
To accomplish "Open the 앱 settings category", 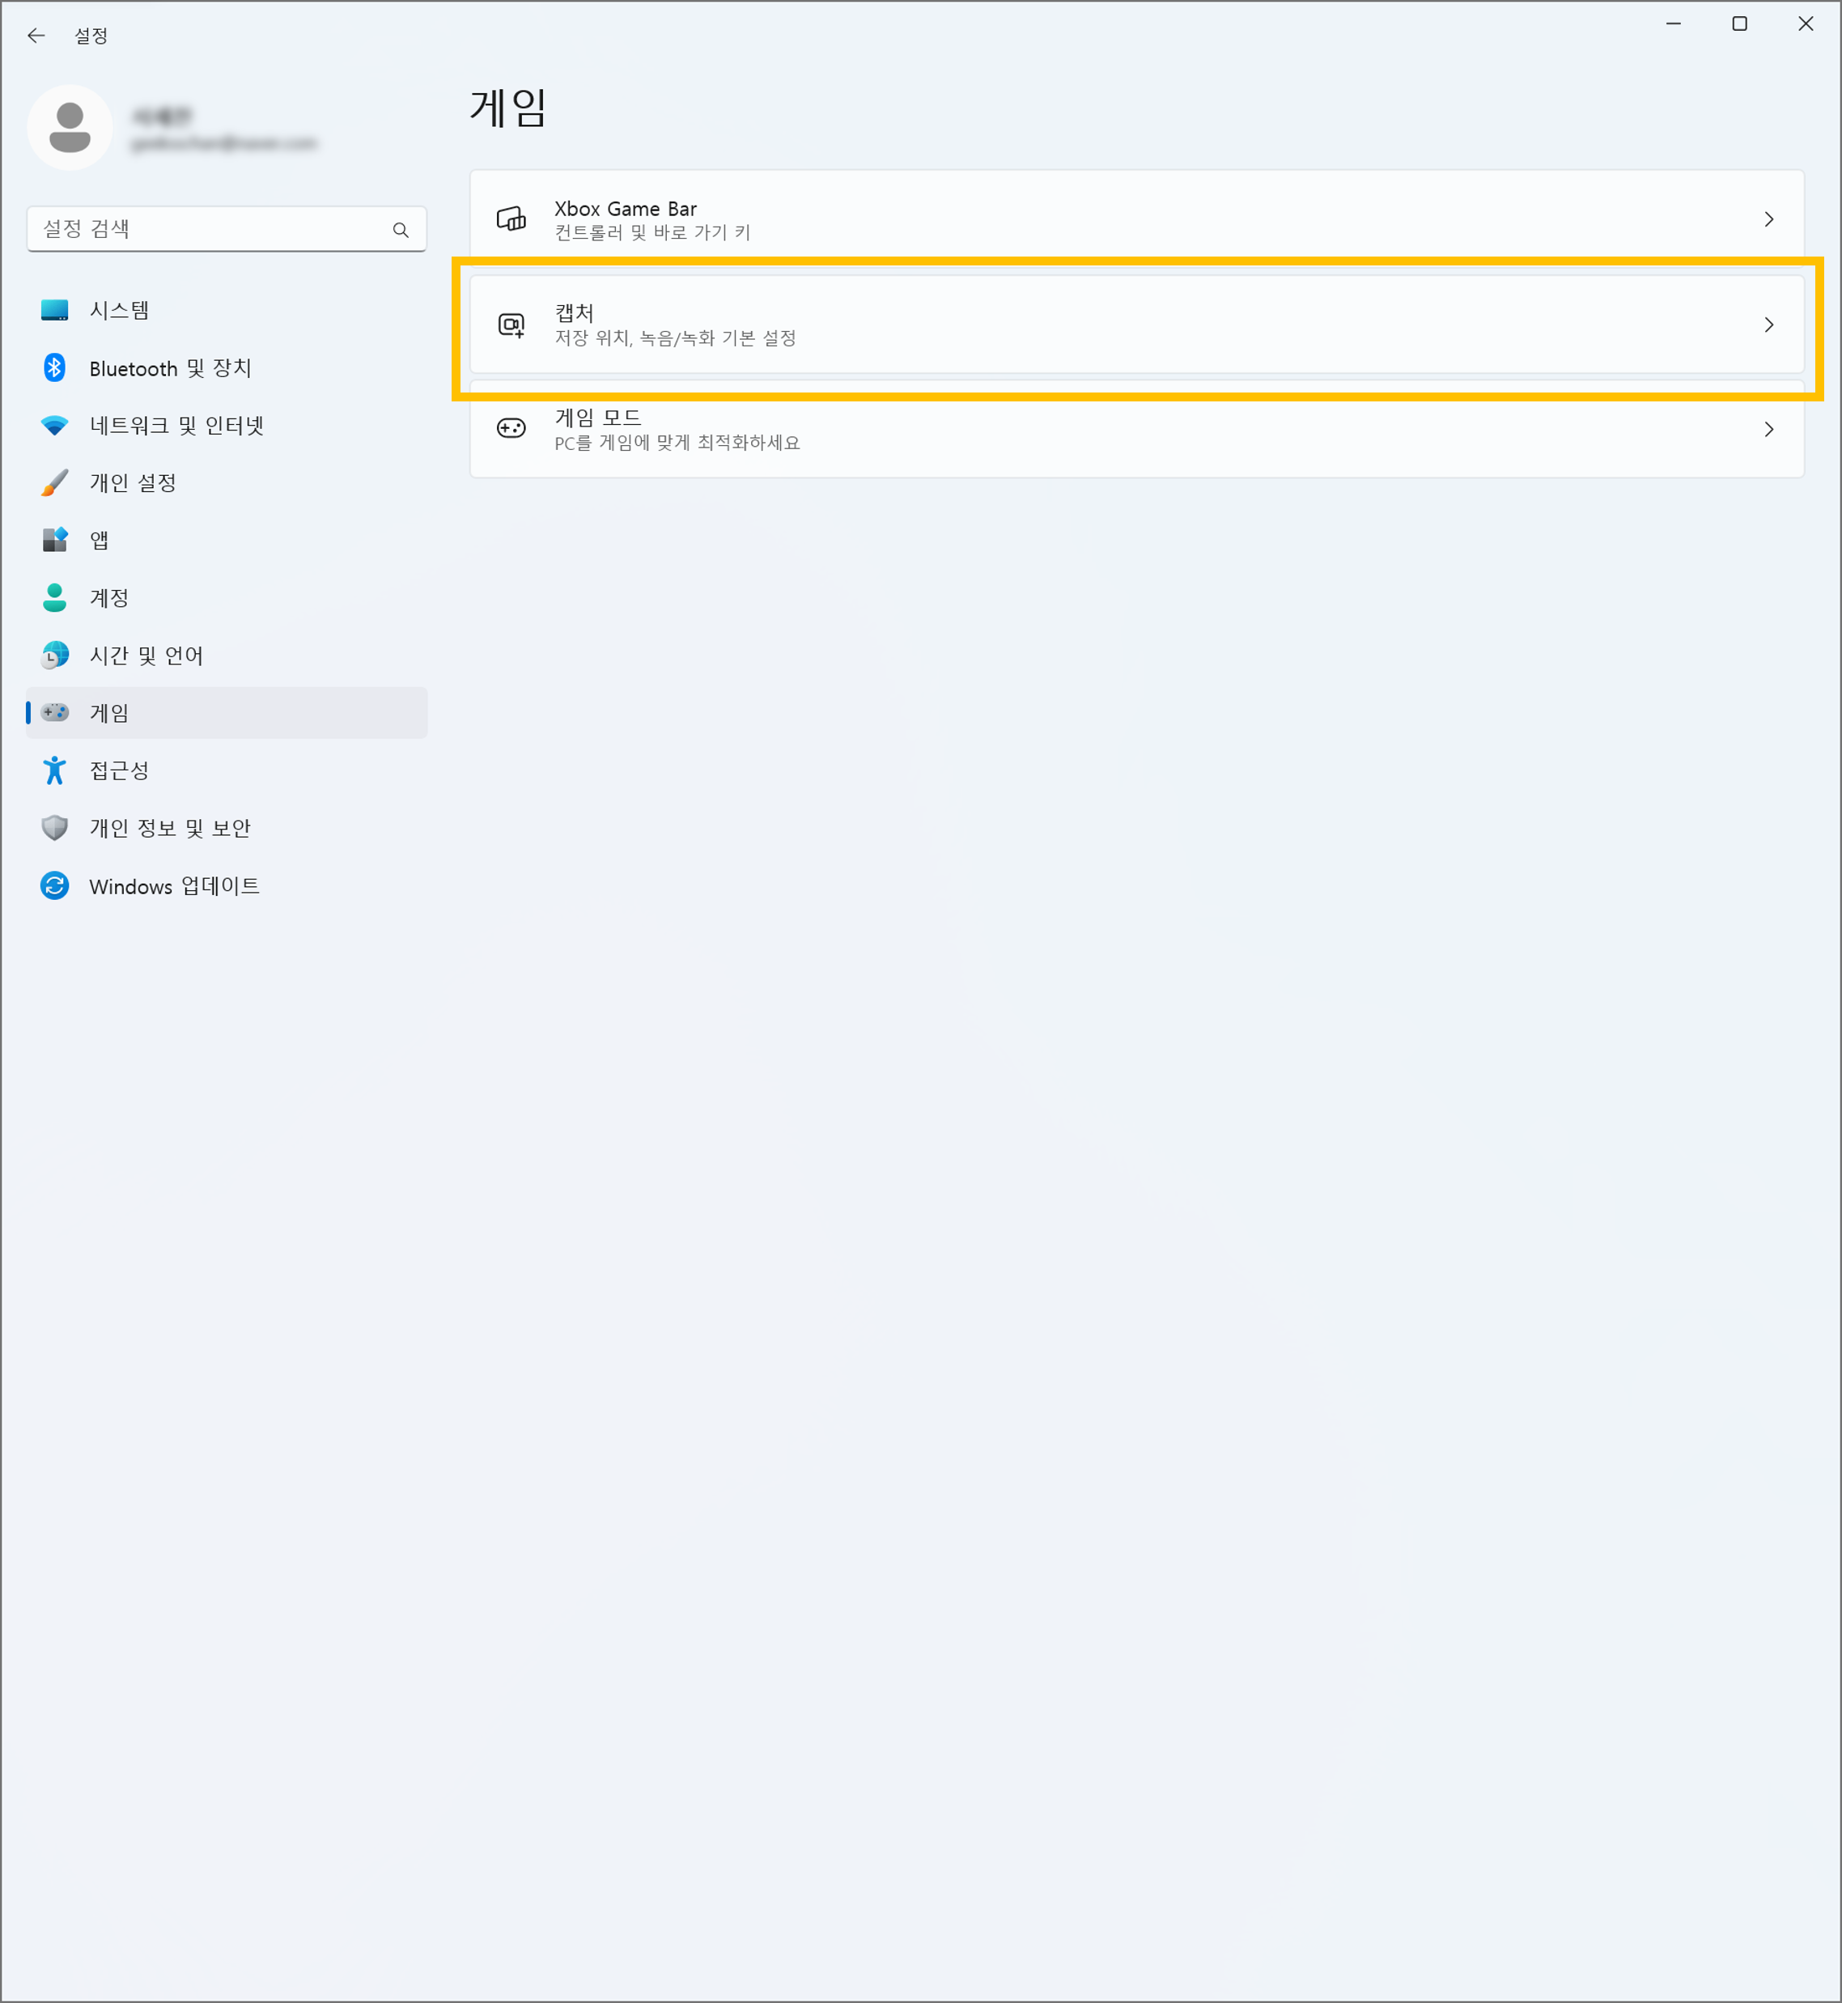I will click(x=100, y=540).
